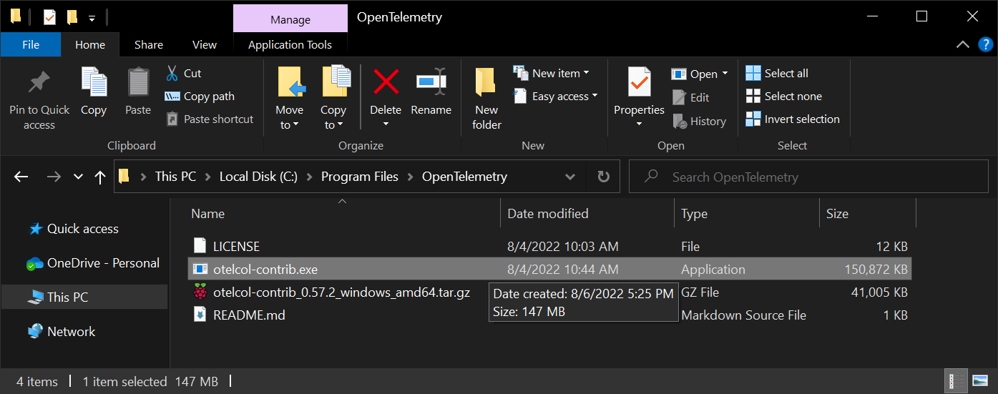The height and width of the screenshot is (394, 998).
Task: Focus the Search OpenTelemetry box
Action: (808, 177)
